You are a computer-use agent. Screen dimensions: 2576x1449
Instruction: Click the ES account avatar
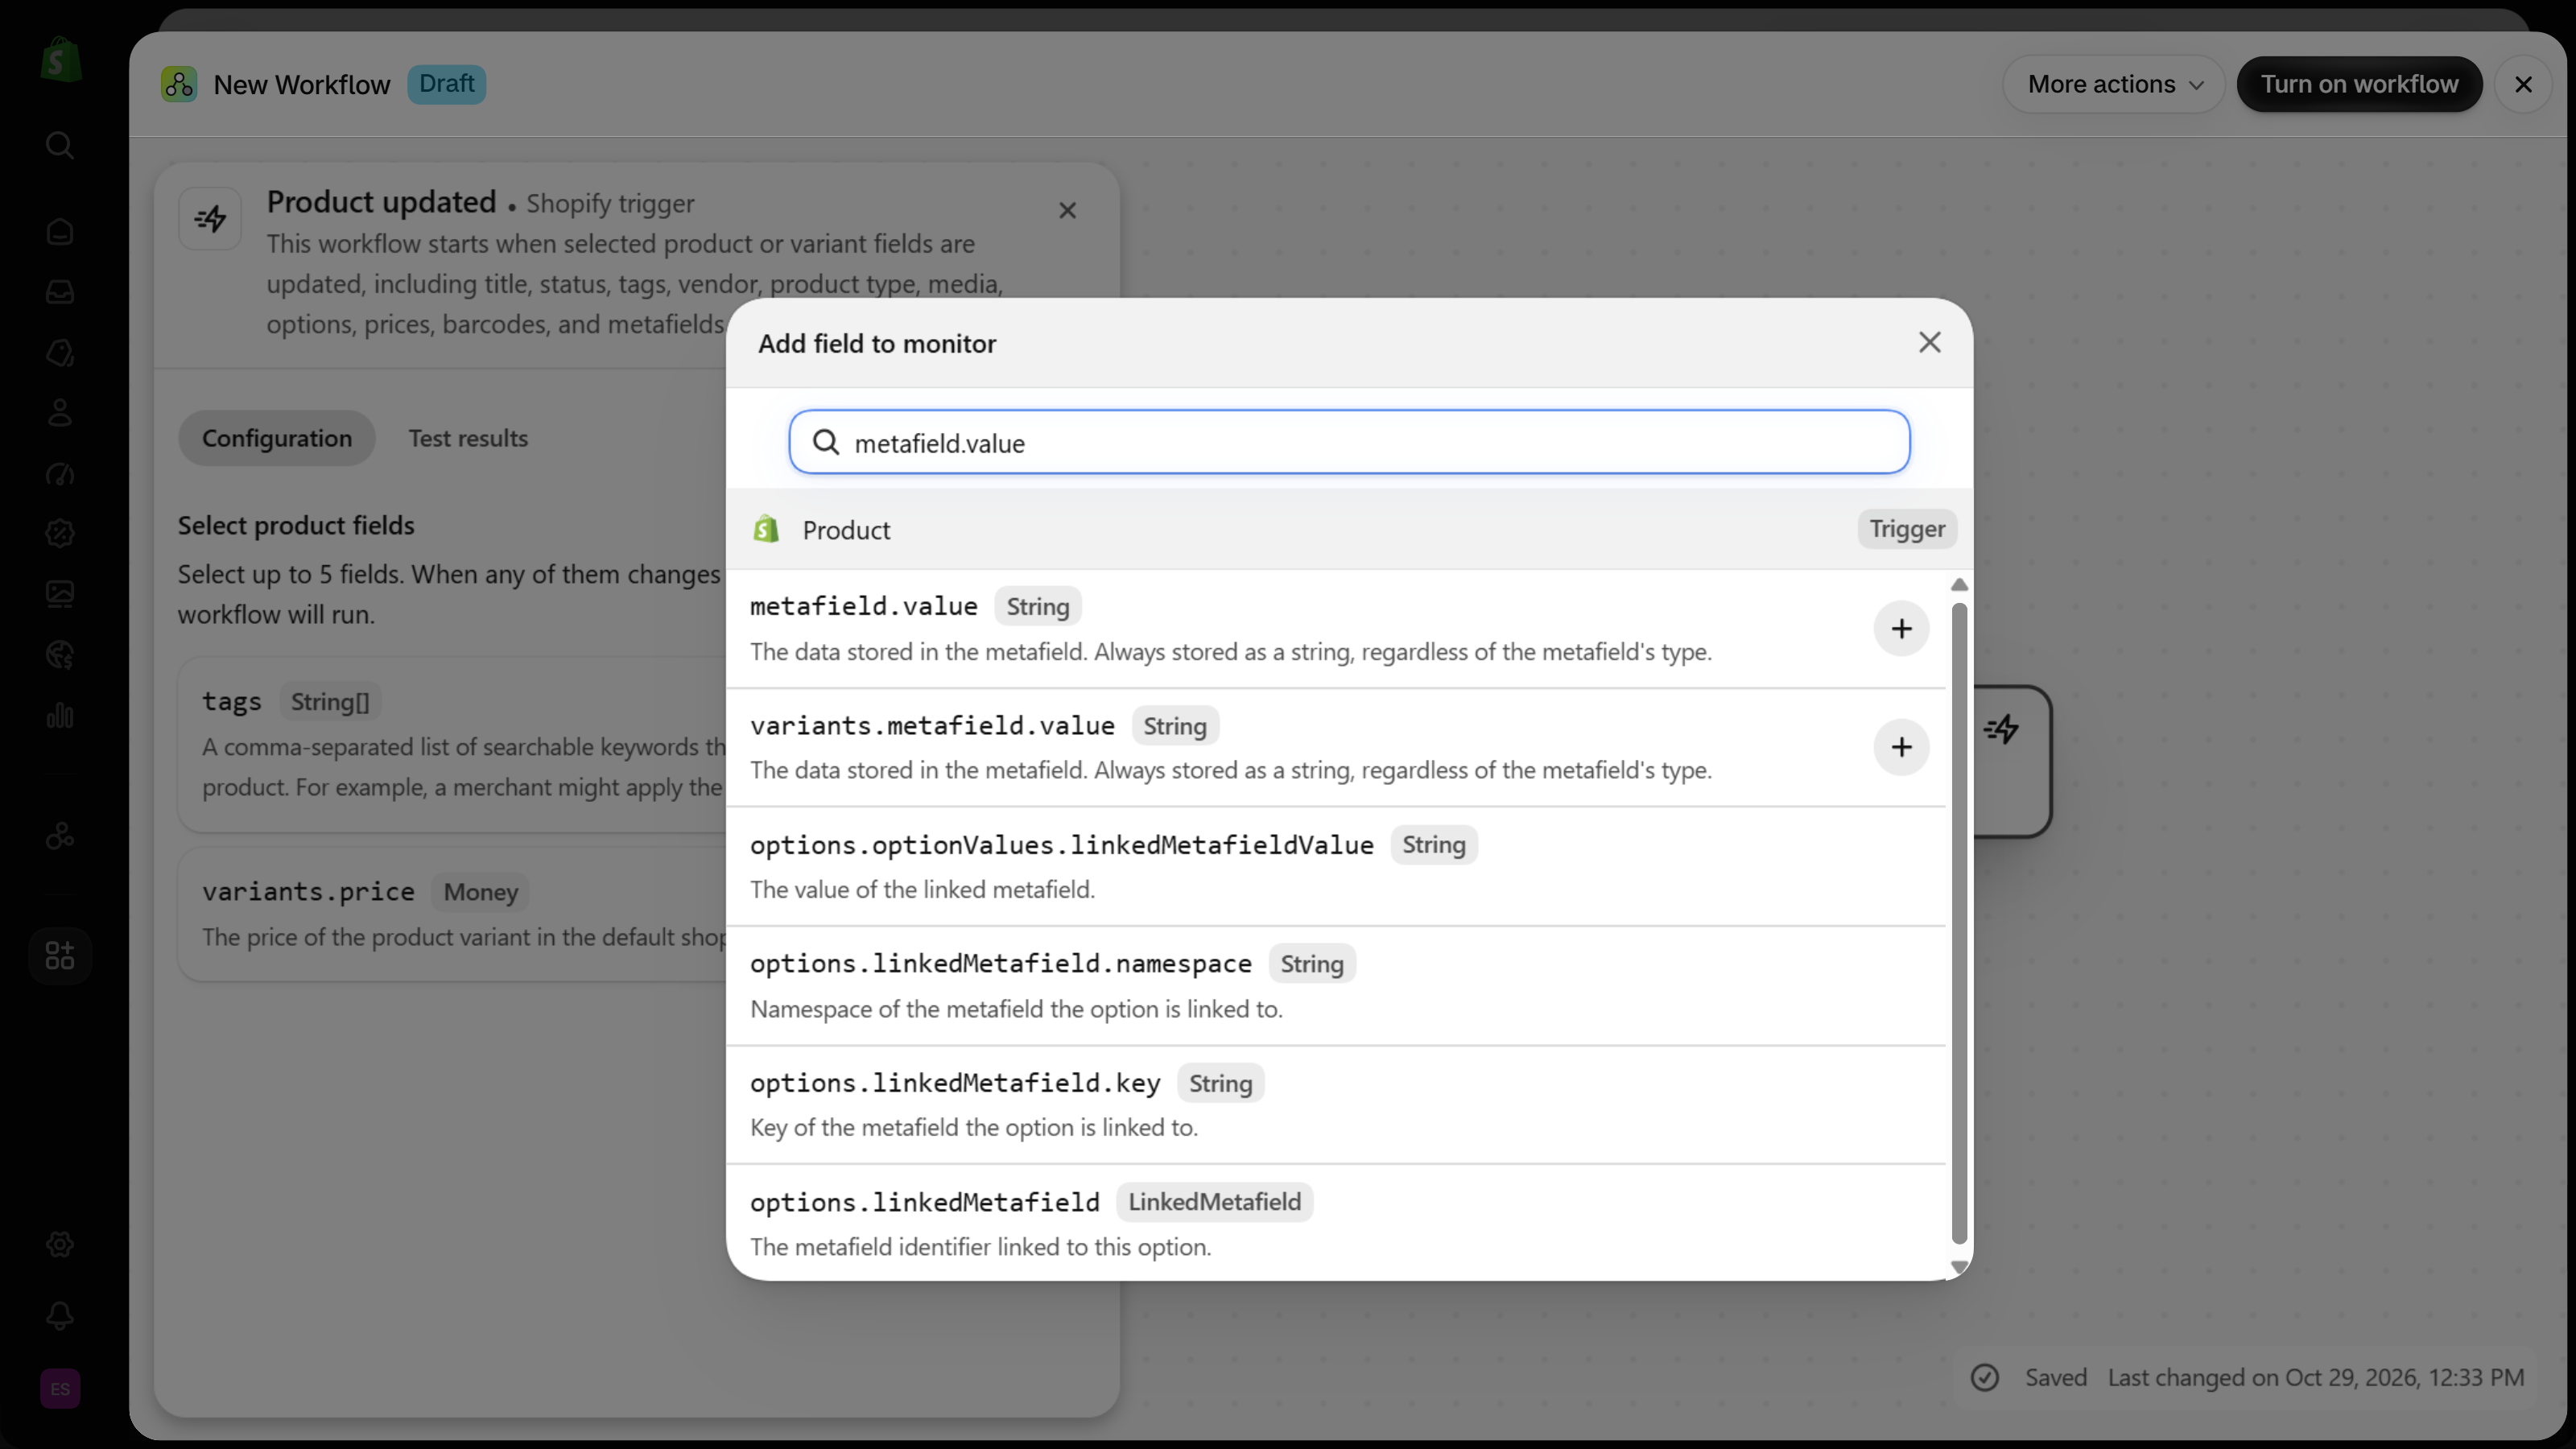coord(60,1389)
